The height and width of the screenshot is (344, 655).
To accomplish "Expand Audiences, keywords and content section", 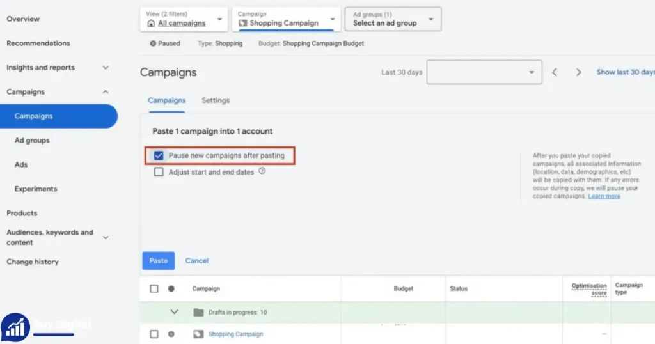I will [x=106, y=238].
